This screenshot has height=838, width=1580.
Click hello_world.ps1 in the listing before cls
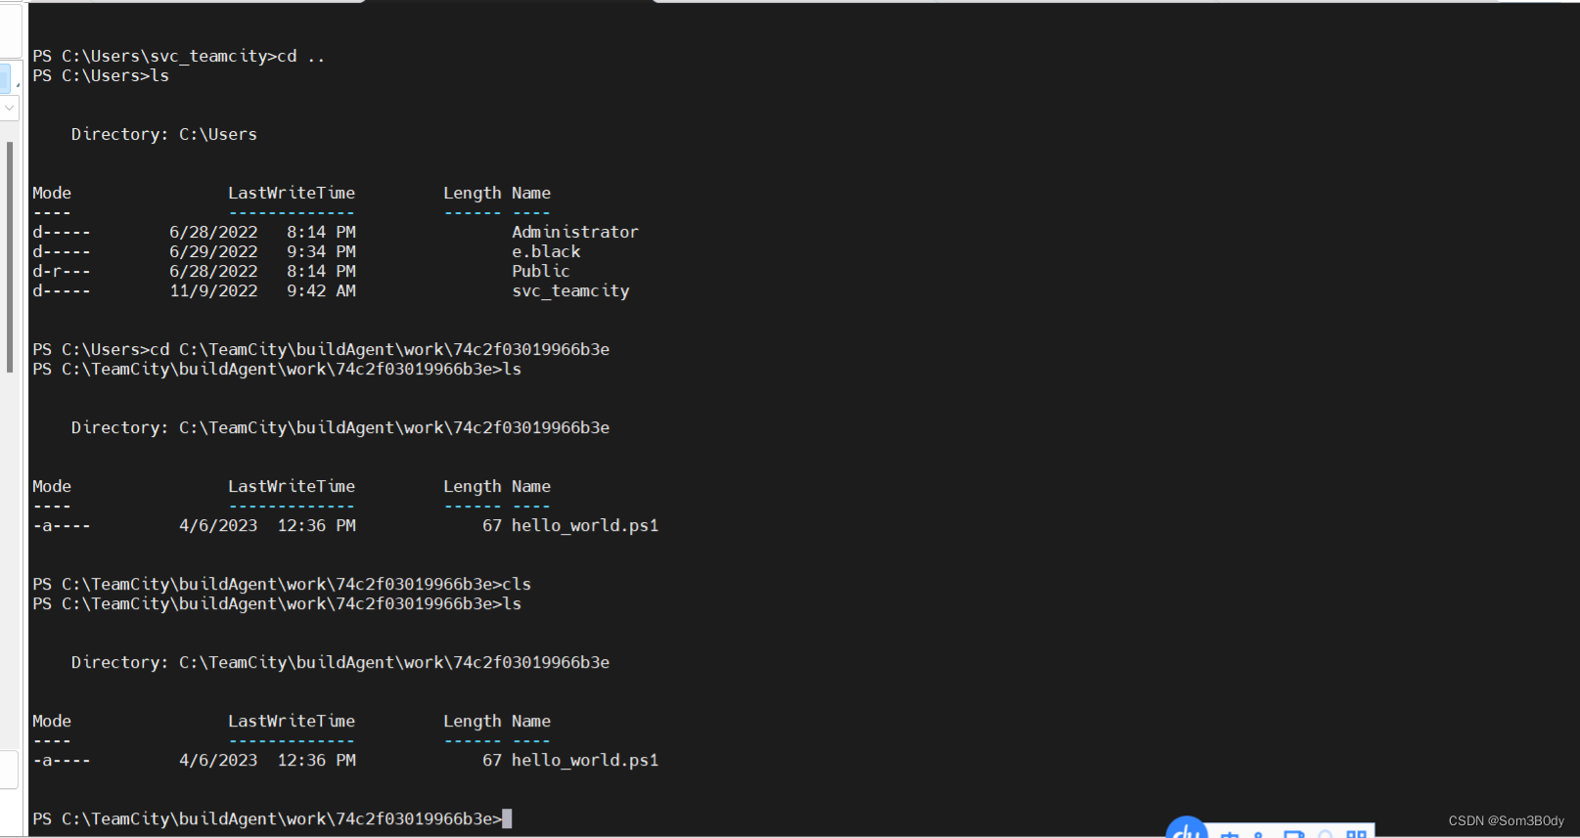pyautogui.click(x=585, y=525)
